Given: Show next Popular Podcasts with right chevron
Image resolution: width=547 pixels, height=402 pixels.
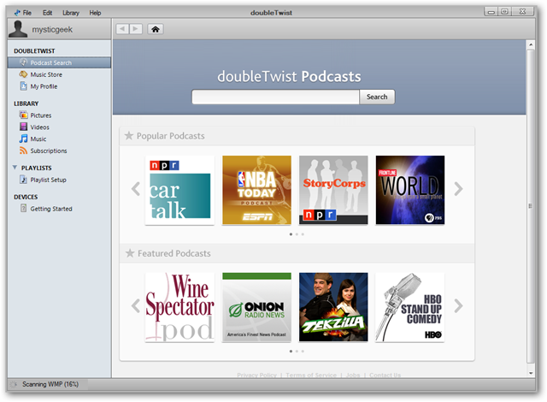Looking at the screenshot, I should [458, 189].
